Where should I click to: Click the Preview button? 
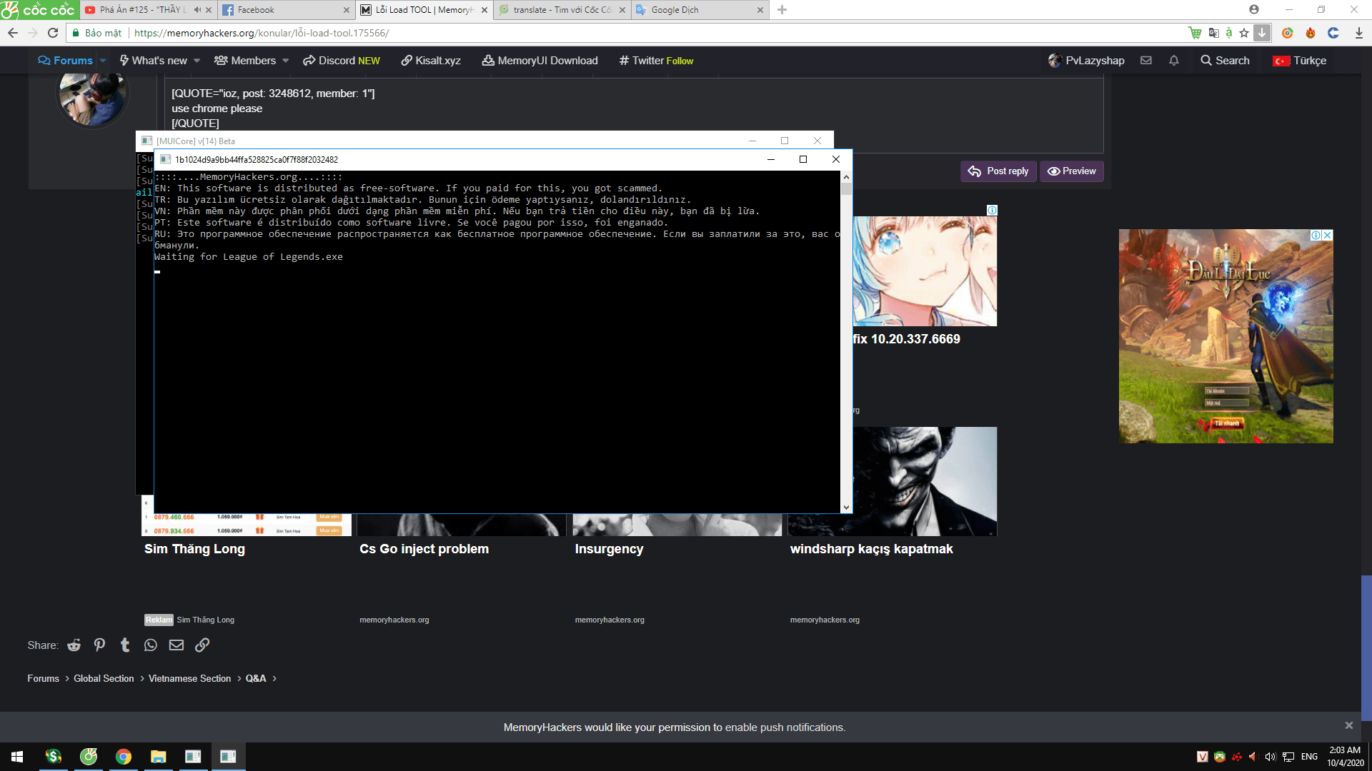(1071, 171)
